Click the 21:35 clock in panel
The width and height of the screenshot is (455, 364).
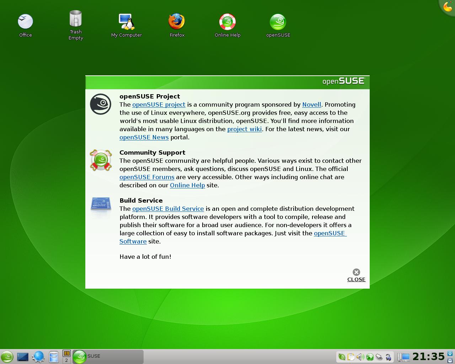[x=428, y=357]
